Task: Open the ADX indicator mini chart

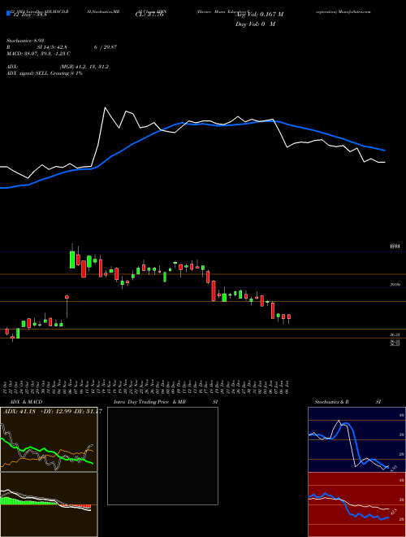Action: (49, 439)
